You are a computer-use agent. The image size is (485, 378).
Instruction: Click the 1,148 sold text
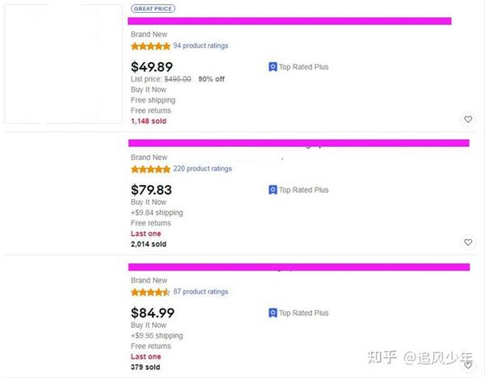pos(149,121)
